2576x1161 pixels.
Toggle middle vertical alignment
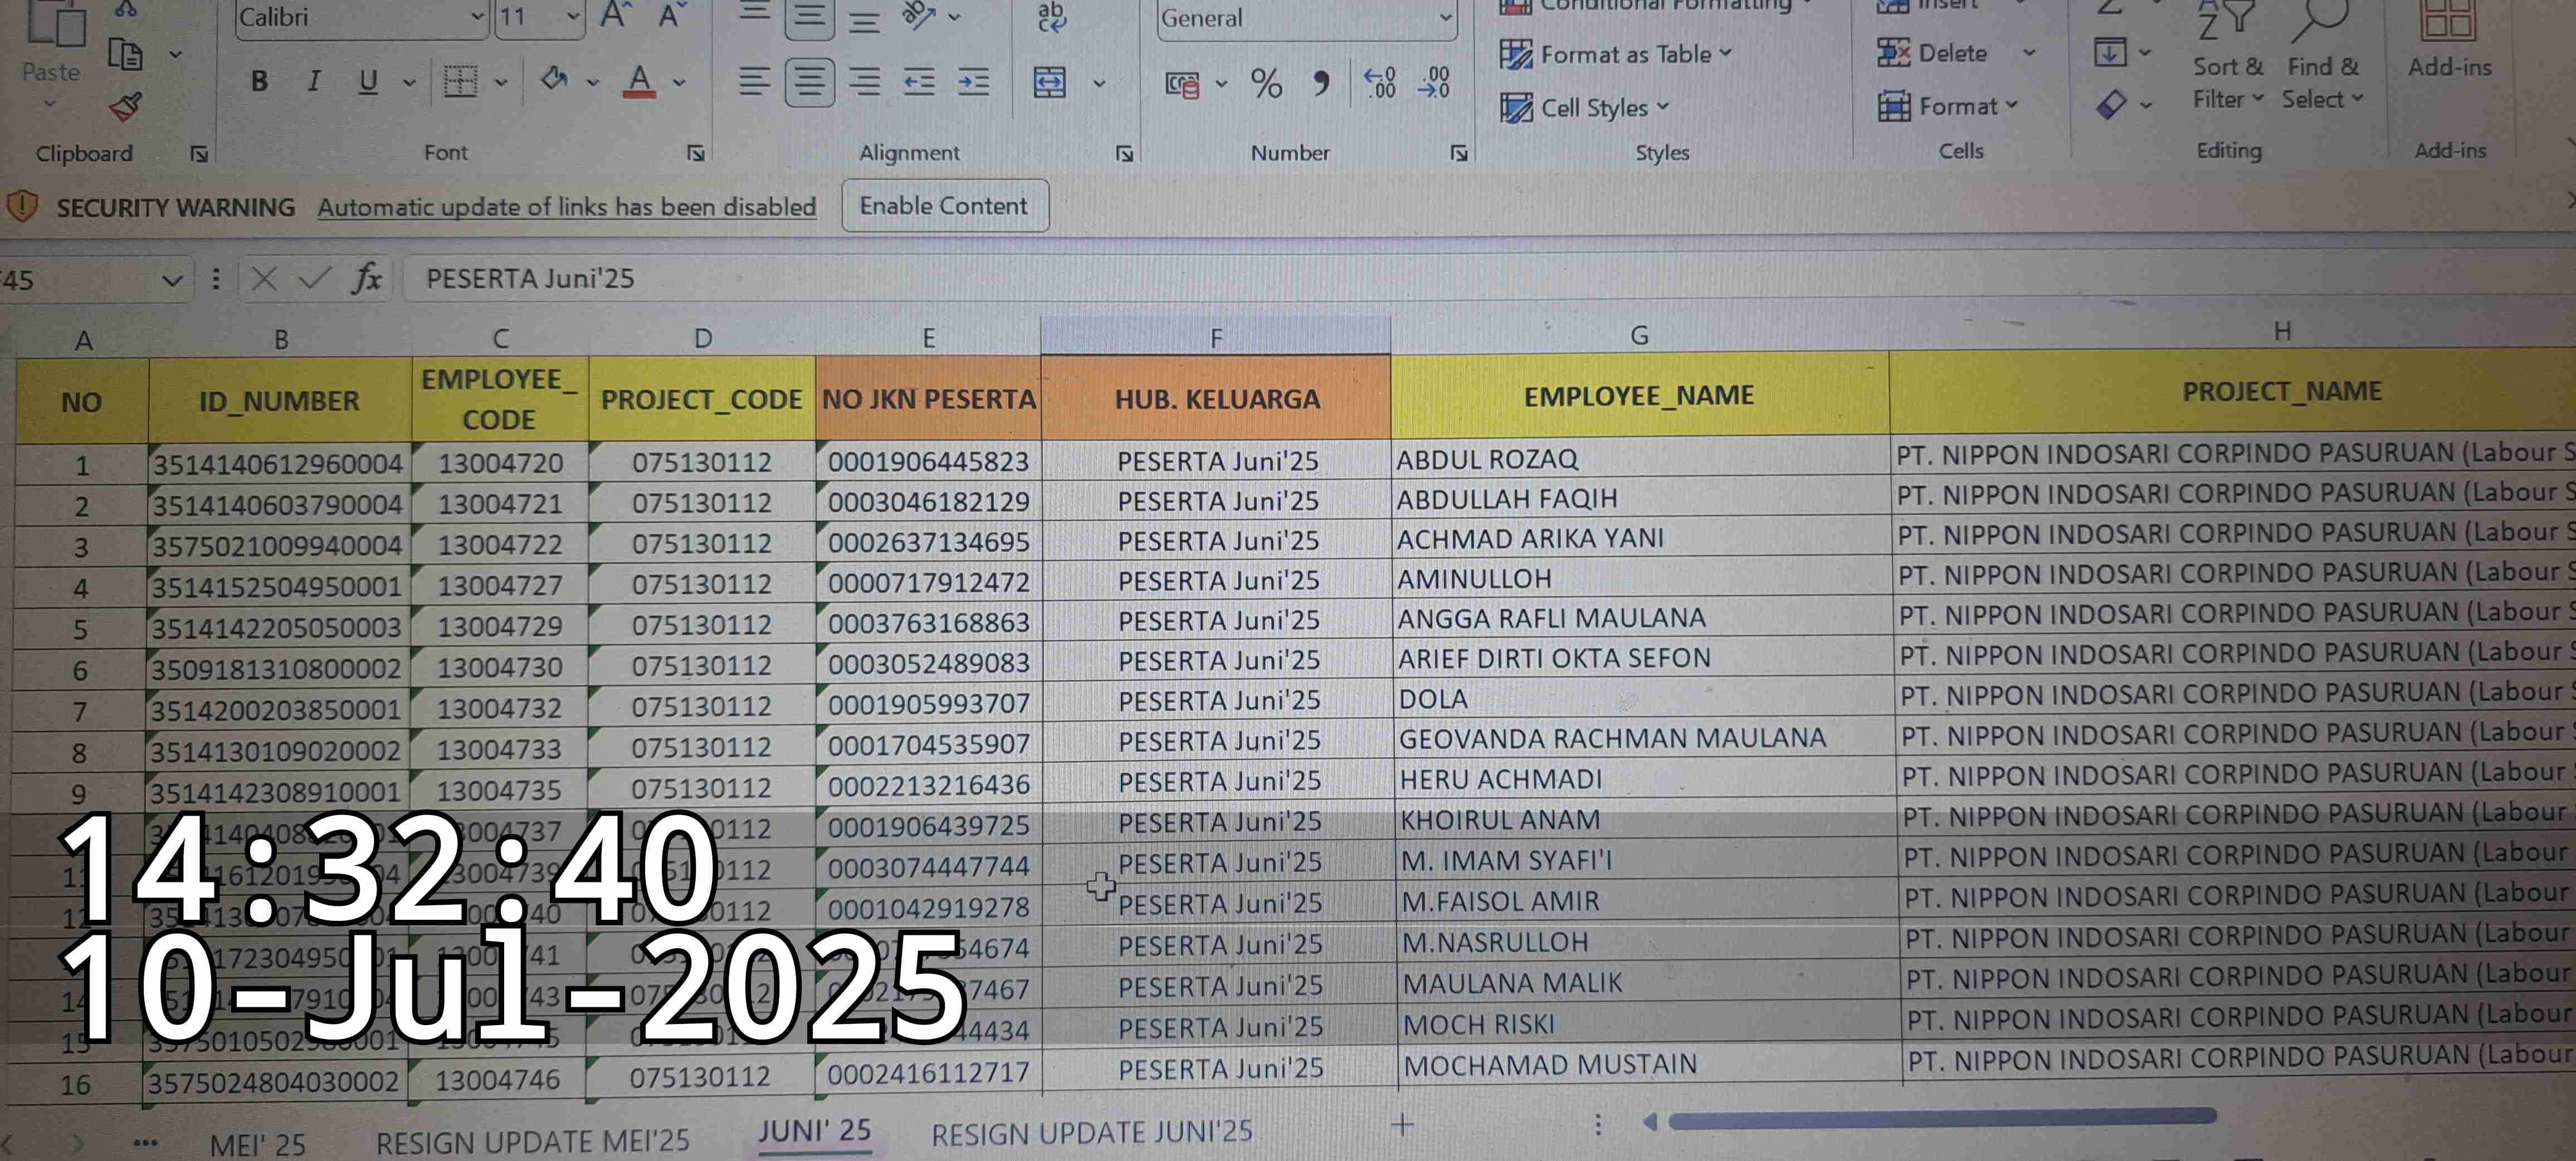pos(810,17)
